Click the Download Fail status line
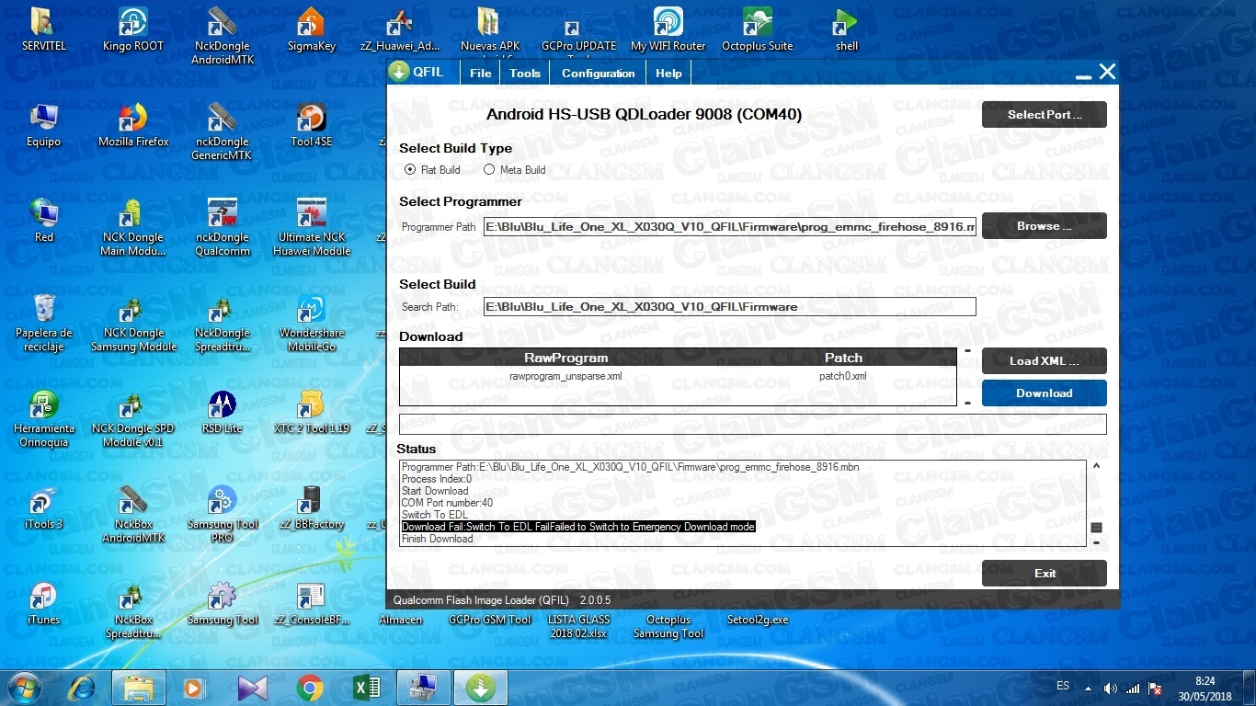 pos(578,527)
